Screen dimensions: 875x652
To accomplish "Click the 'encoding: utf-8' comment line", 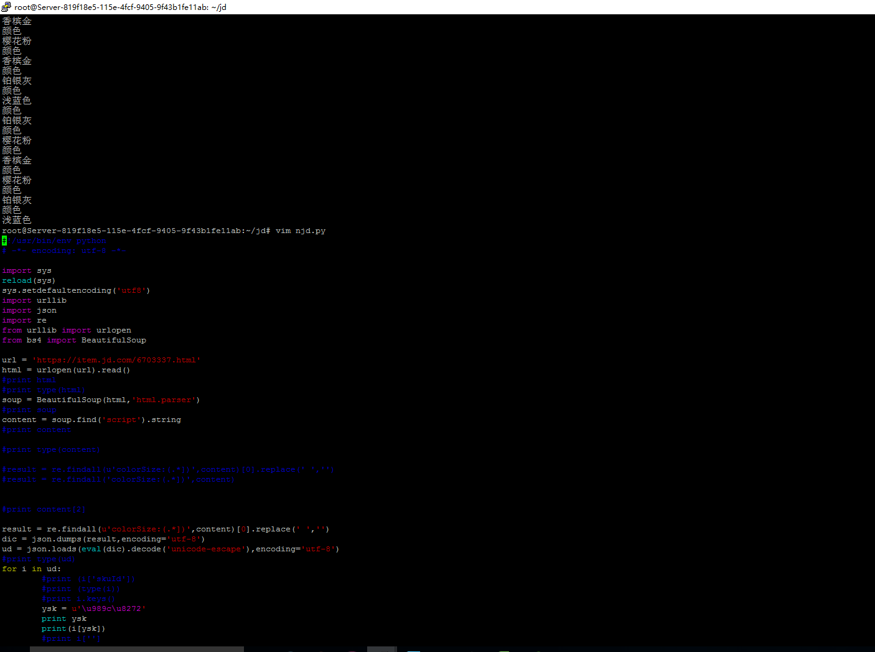I will pyautogui.click(x=64, y=251).
